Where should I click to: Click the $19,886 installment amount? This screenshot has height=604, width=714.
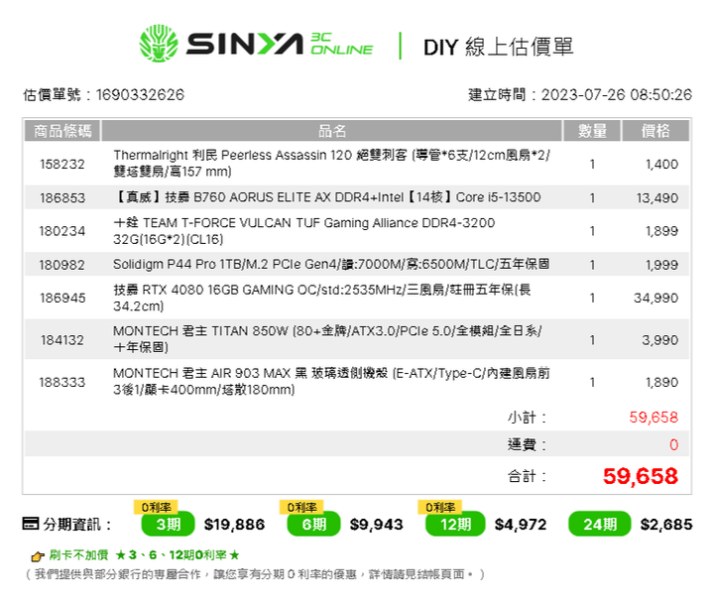[234, 525]
